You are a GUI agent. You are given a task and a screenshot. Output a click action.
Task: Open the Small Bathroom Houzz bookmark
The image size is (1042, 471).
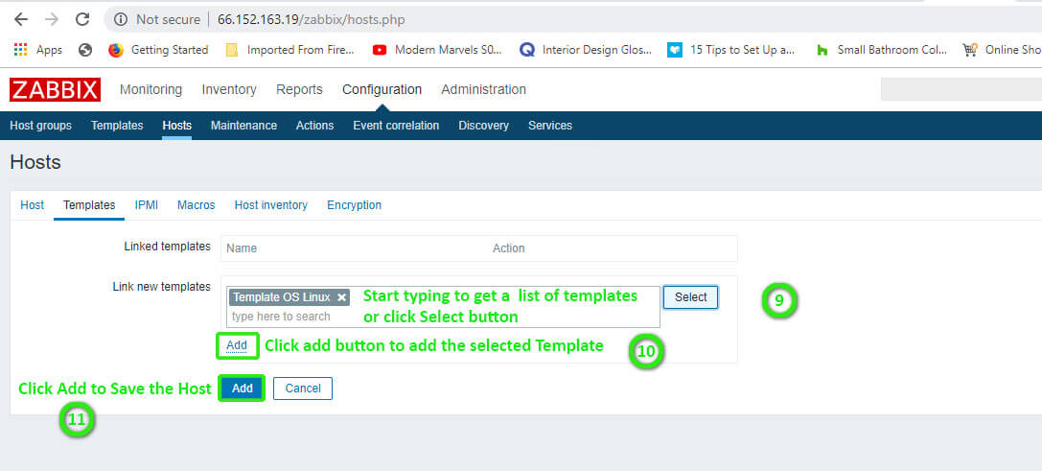[x=881, y=50]
